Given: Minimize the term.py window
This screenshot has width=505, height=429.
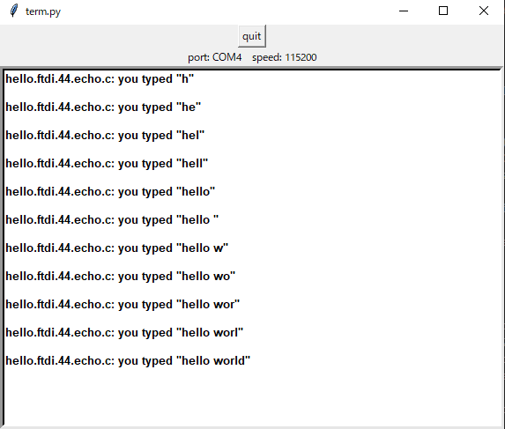Looking at the screenshot, I should point(404,11).
